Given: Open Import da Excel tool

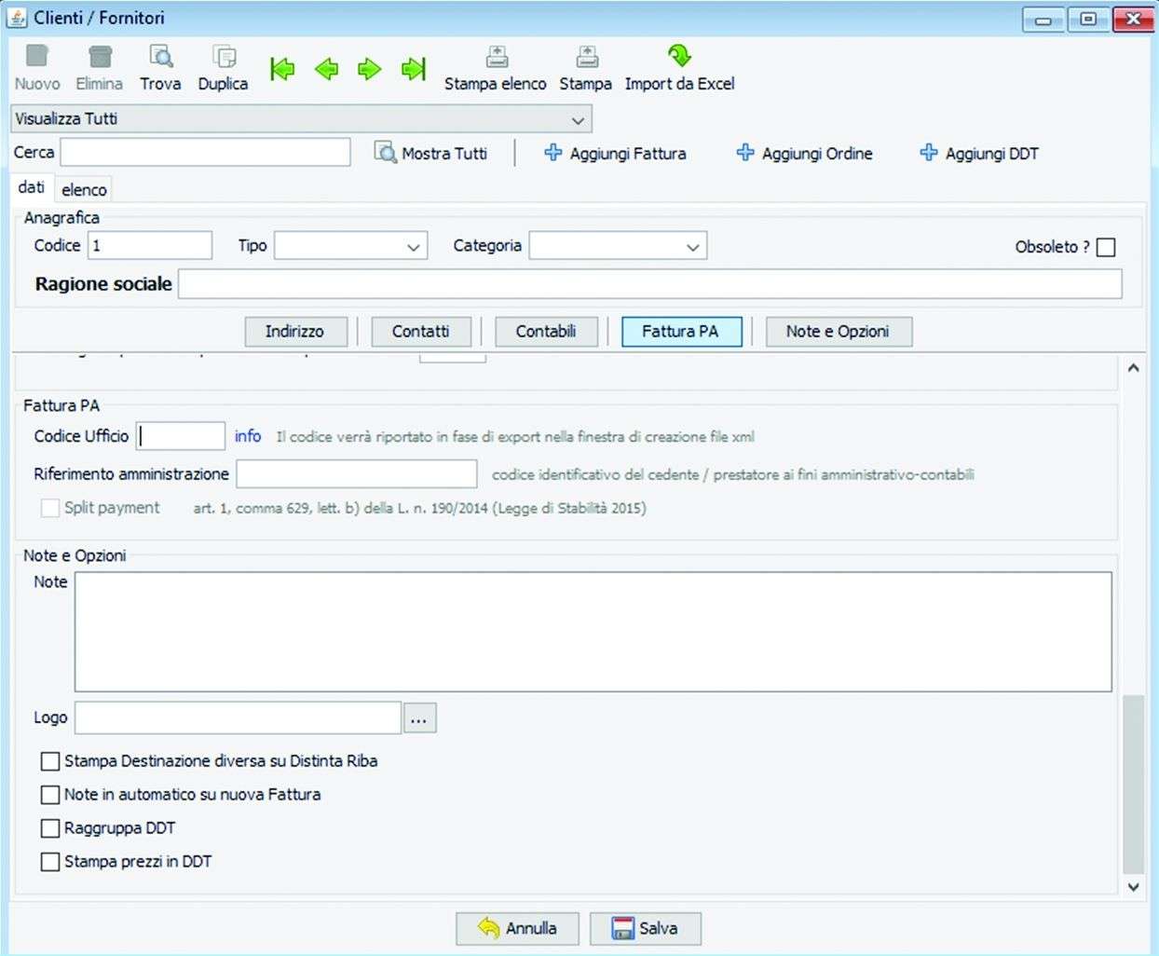Looking at the screenshot, I should click(x=679, y=58).
